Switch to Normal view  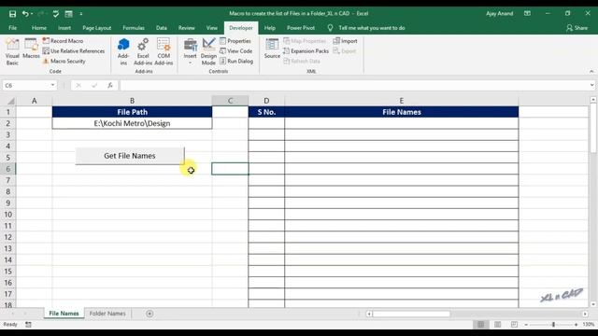pyautogui.click(x=480, y=325)
